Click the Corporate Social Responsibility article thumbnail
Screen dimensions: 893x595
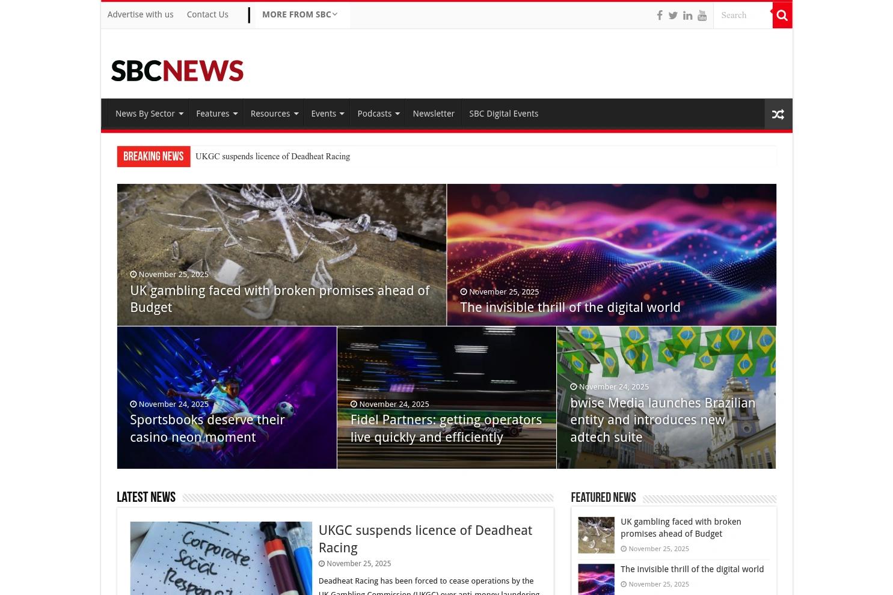[221, 558]
